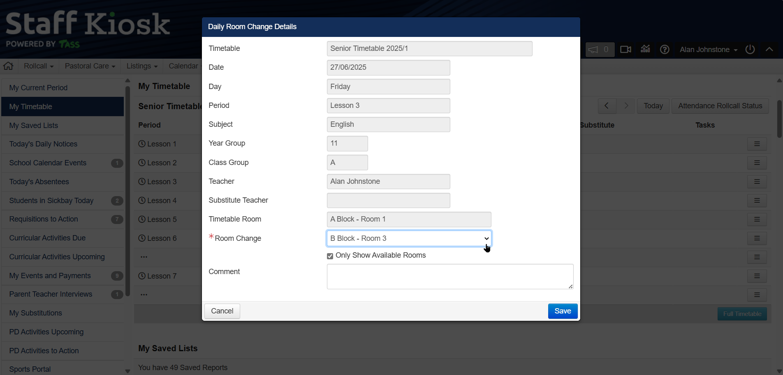Open the notifications megaphone icon

coord(593,50)
